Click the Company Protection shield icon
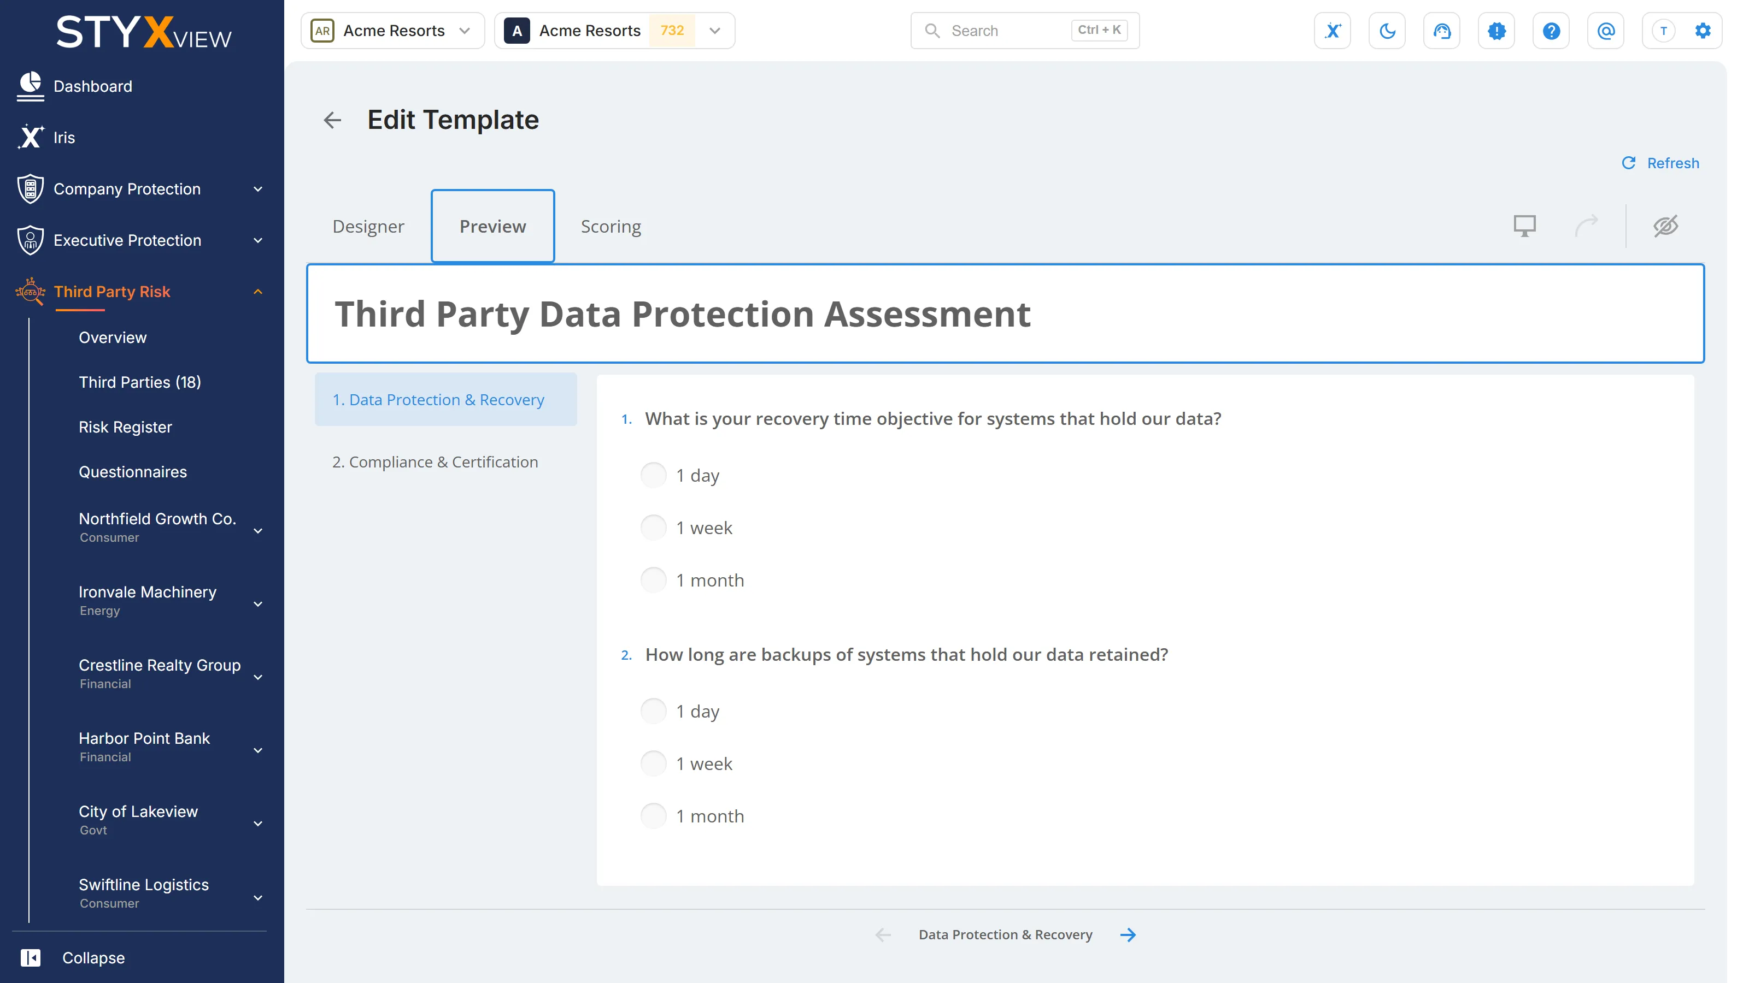This screenshot has width=1749, height=983. coord(30,188)
